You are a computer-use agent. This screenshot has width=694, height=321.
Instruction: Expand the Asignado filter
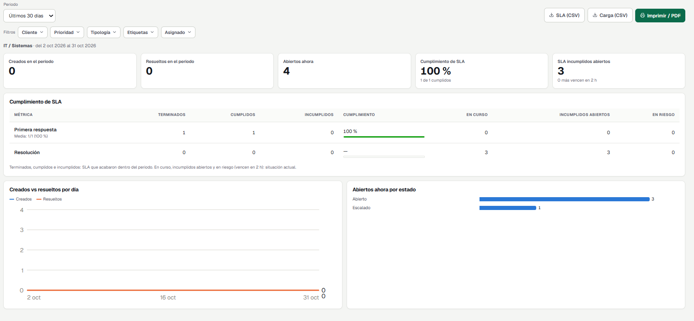[178, 32]
